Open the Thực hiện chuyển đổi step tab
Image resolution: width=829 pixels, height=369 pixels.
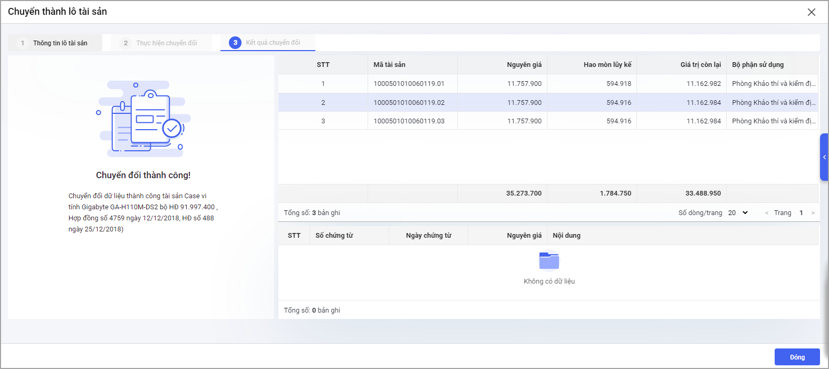click(x=161, y=43)
